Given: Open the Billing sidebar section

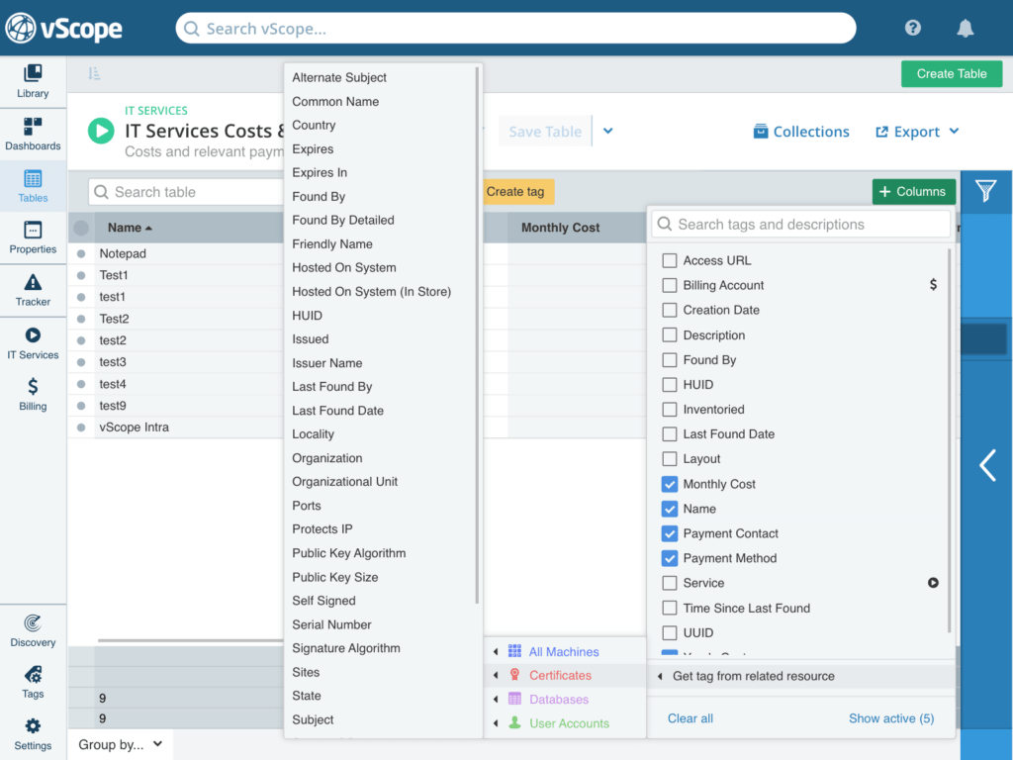Looking at the screenshot, I should 33,394.
